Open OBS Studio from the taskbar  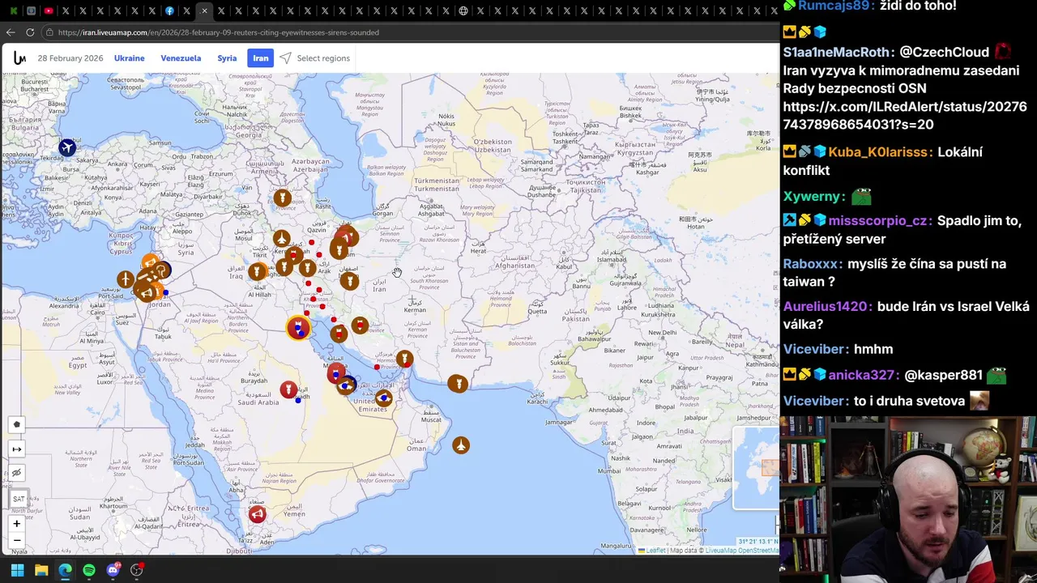tap(137, 570)
